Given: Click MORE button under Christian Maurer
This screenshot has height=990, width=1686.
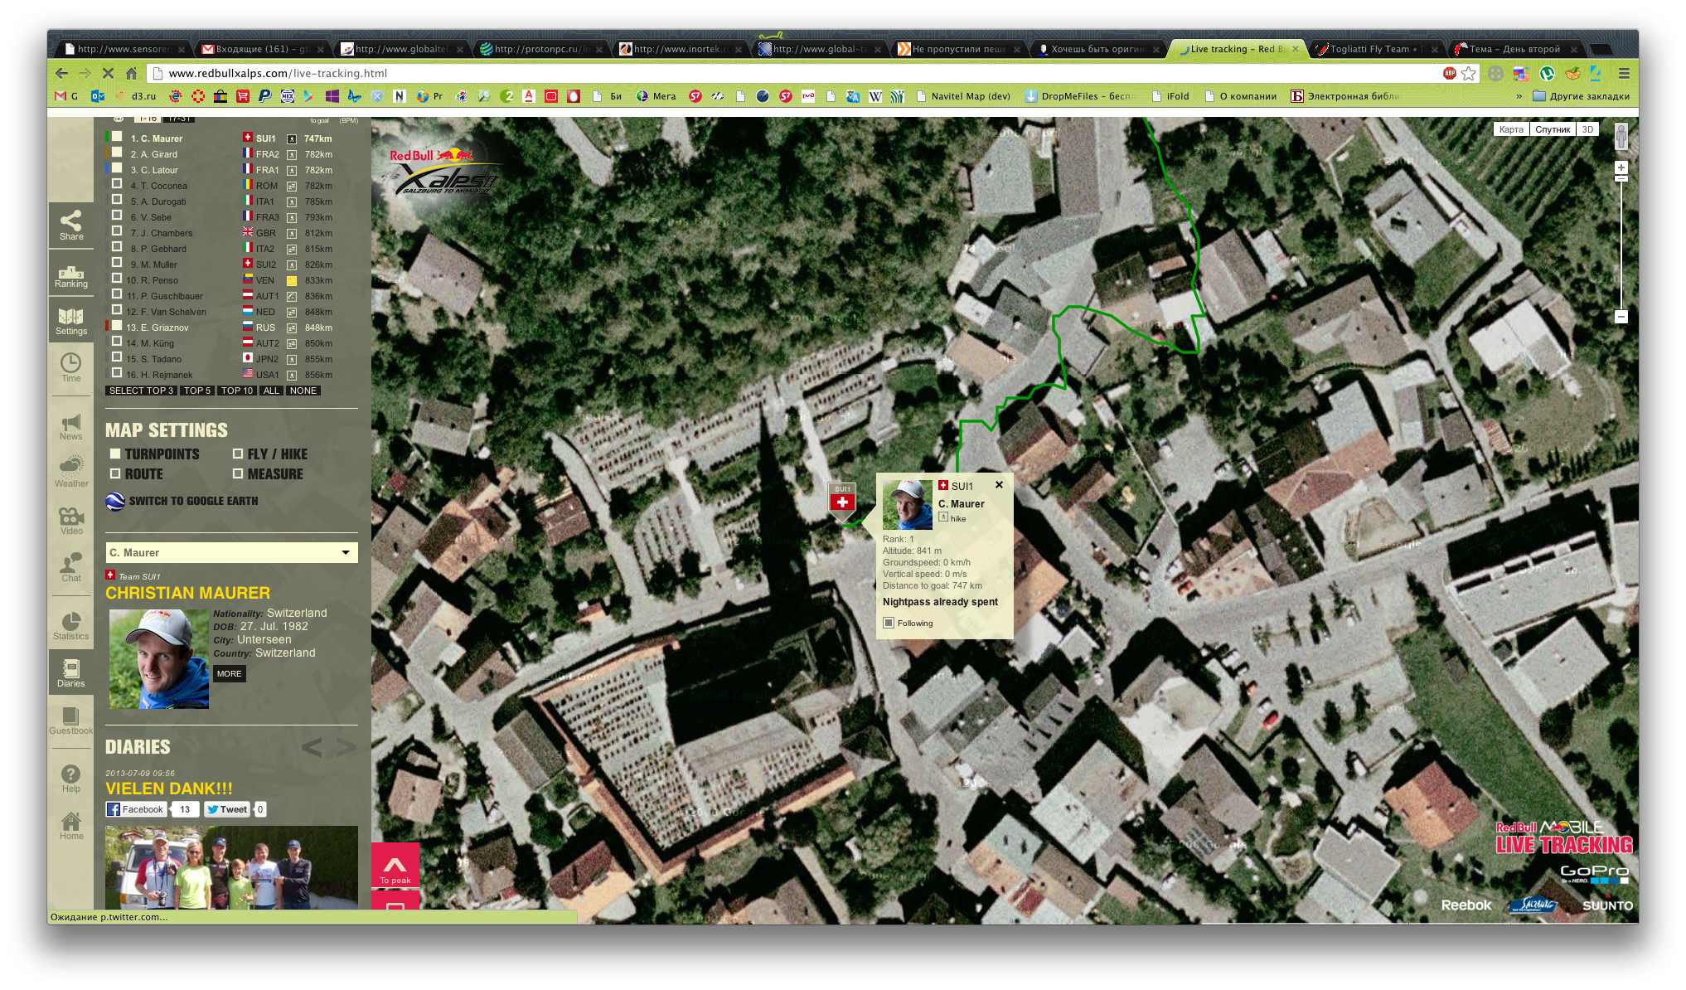Looking at the screenshot, I should 229,673.
